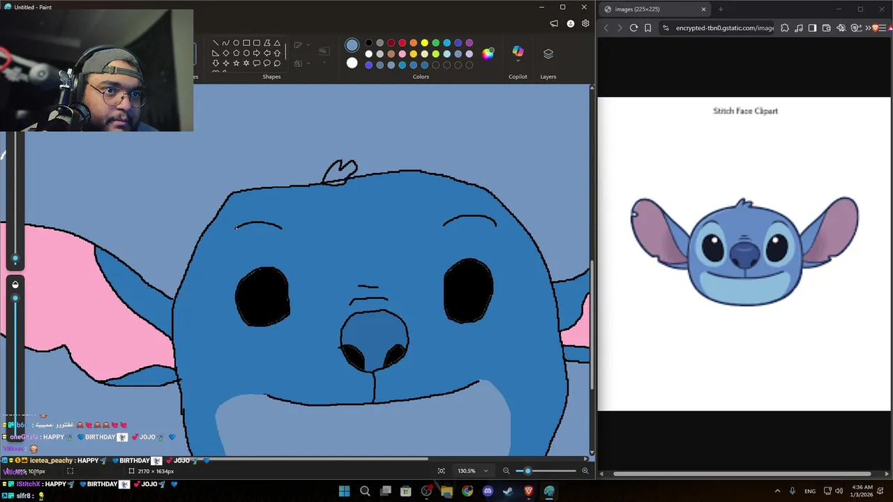Viewport: 893px width, 502px height.
Task: Select the diagonal Line shape tool
Action: 216,43
